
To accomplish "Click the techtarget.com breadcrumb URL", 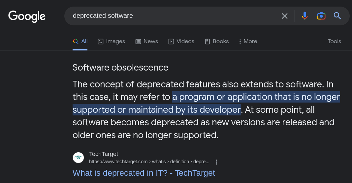I will 149,162.
